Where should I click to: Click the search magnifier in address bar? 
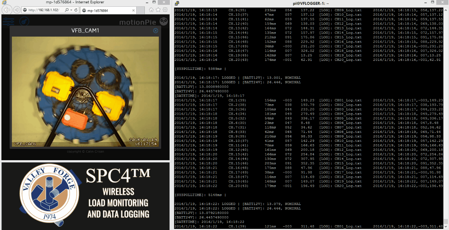67,10
